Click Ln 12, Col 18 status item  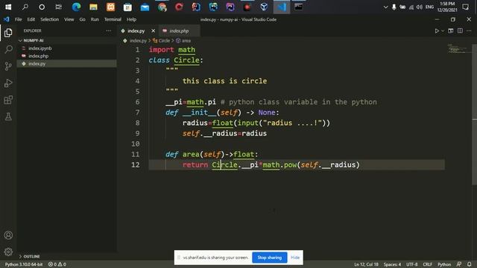pos(366,264)
